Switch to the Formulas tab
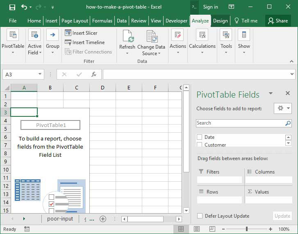Viewport: 298px width, 234px height. (x=102, y=21)
